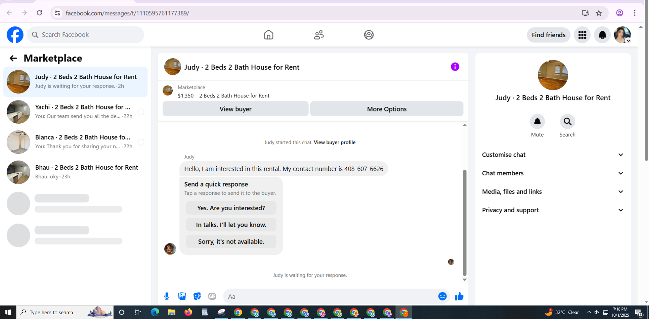
Task: Click Judy's message with contact number
Action: pos(284,169)
